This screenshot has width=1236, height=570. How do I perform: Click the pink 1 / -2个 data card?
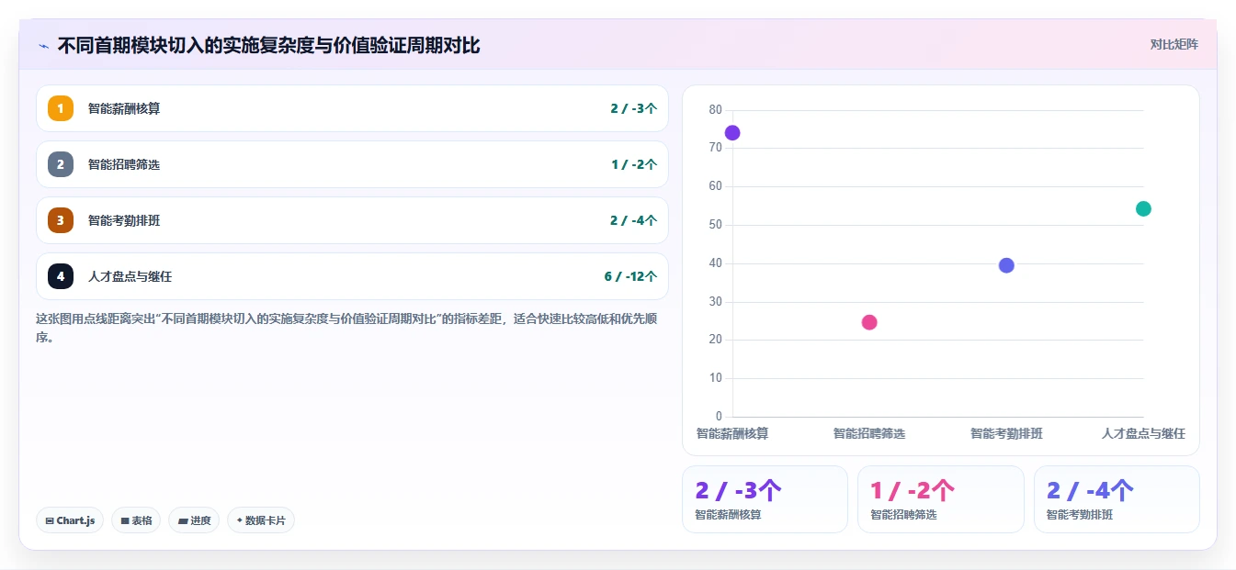pyautogui.click(x=941, y=499)
